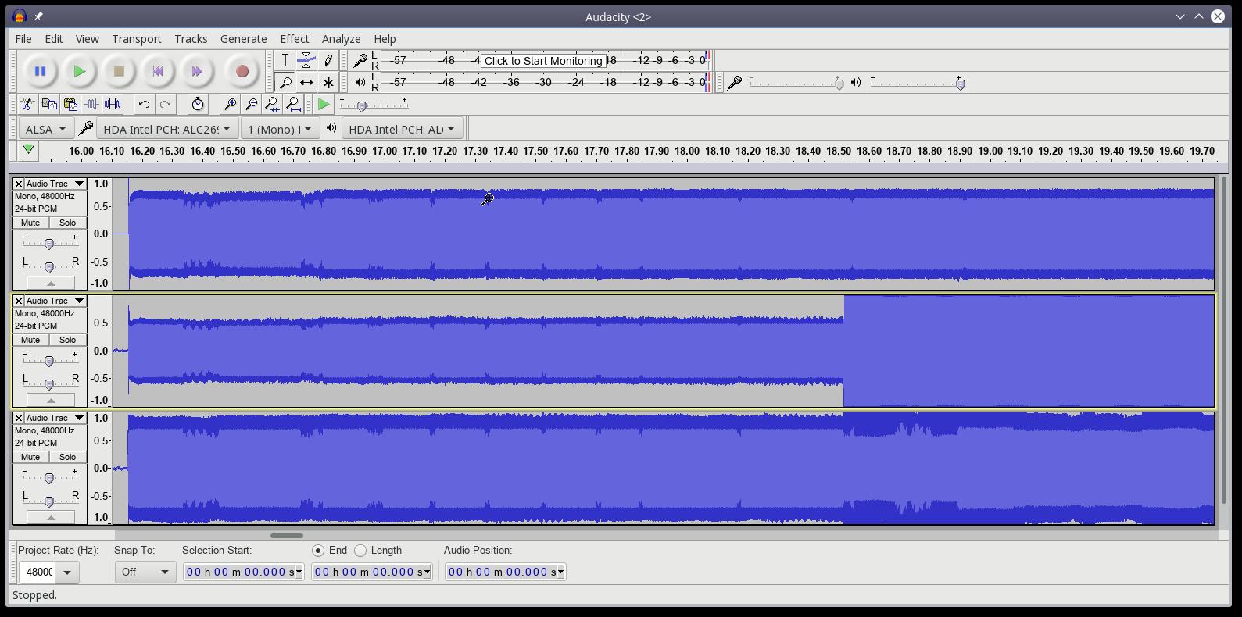Select the Length radio button
The height and width of the screenshot is (617, 1242).
pyautogui.click(x=360, y=551)
